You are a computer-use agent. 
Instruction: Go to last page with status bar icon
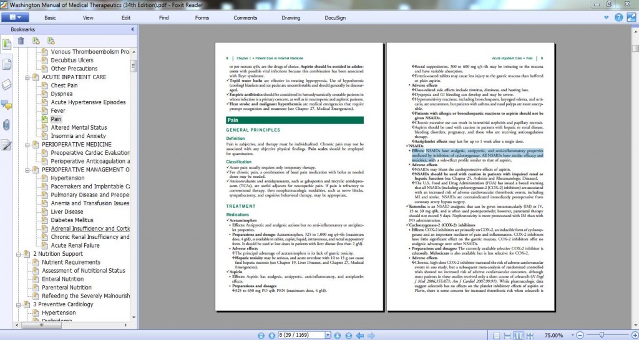click(x=348, y=336)
